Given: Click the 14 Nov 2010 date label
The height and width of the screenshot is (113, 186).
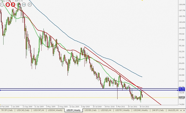Looking at the screenshot, I should [110, 106].
